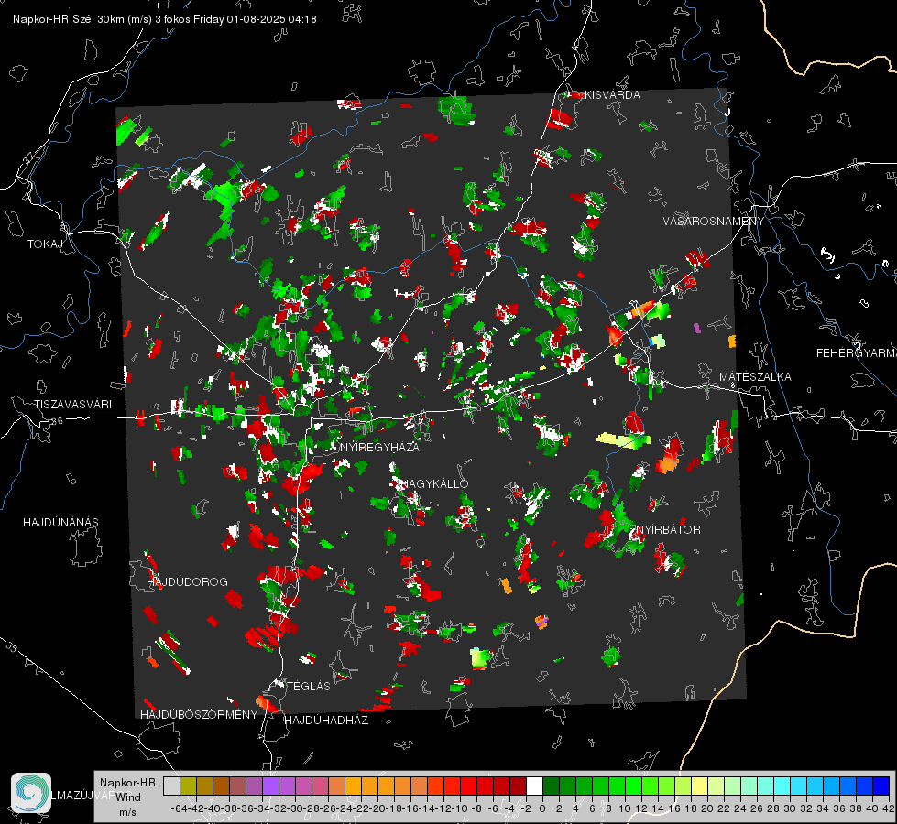Click the FEHÉRGYARMAT label at right edge
Screen dimensions: 897x824
(x=857, y=353)
